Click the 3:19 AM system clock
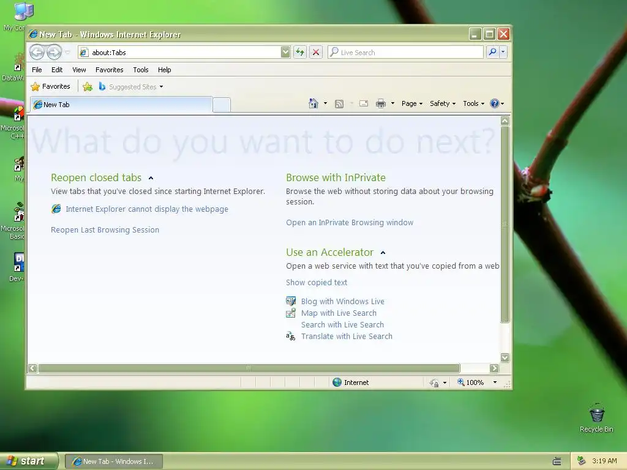Viewport: 627px width, 470px height. [x=604, y=461]
